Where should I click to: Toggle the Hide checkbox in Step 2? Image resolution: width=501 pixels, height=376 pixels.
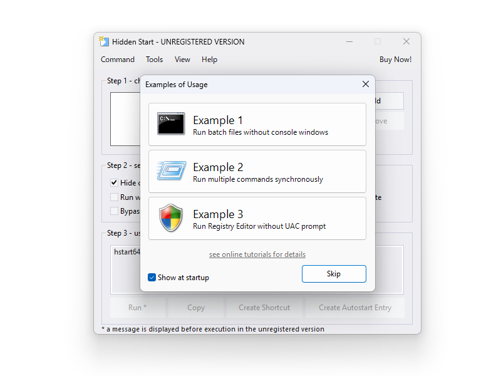pos(114,182)
